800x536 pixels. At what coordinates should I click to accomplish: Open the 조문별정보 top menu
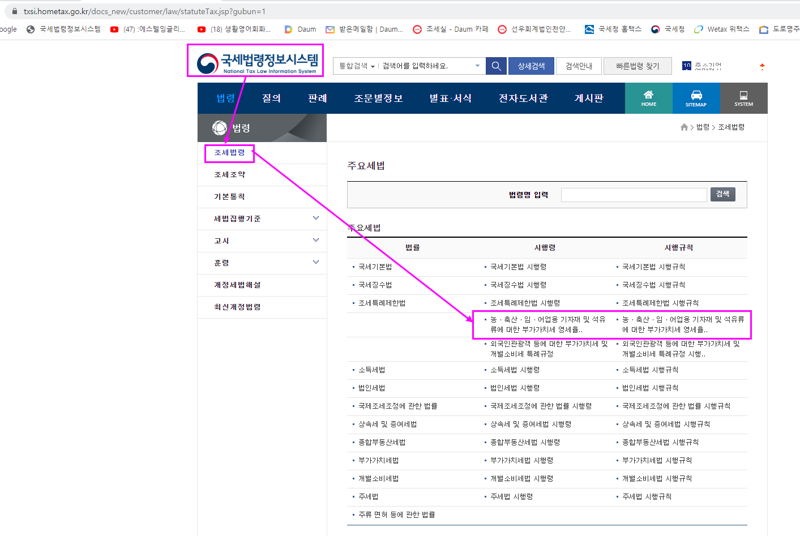click(378, 98)
